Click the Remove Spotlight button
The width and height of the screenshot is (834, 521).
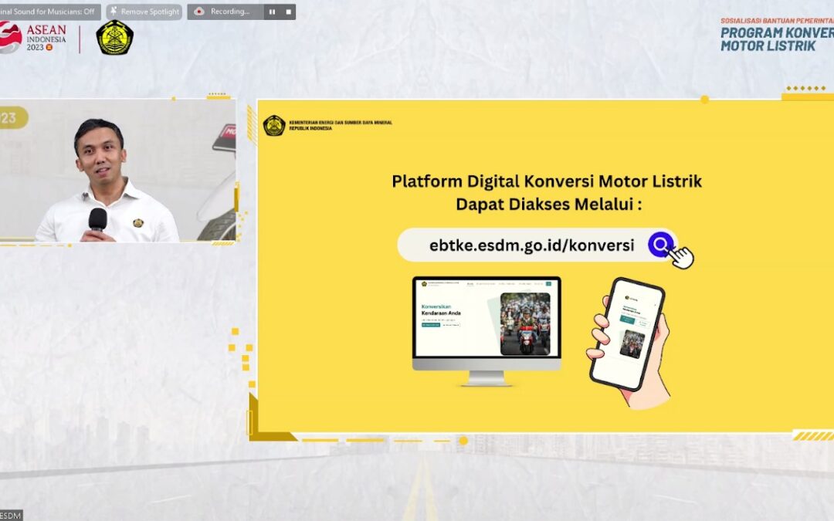(x=144, y=12)
